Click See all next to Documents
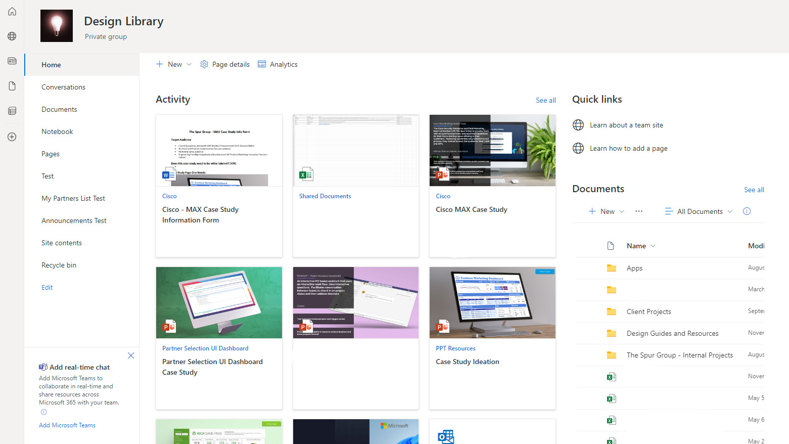The height and width of the screenshot is (444, 789). click(754, 190)
